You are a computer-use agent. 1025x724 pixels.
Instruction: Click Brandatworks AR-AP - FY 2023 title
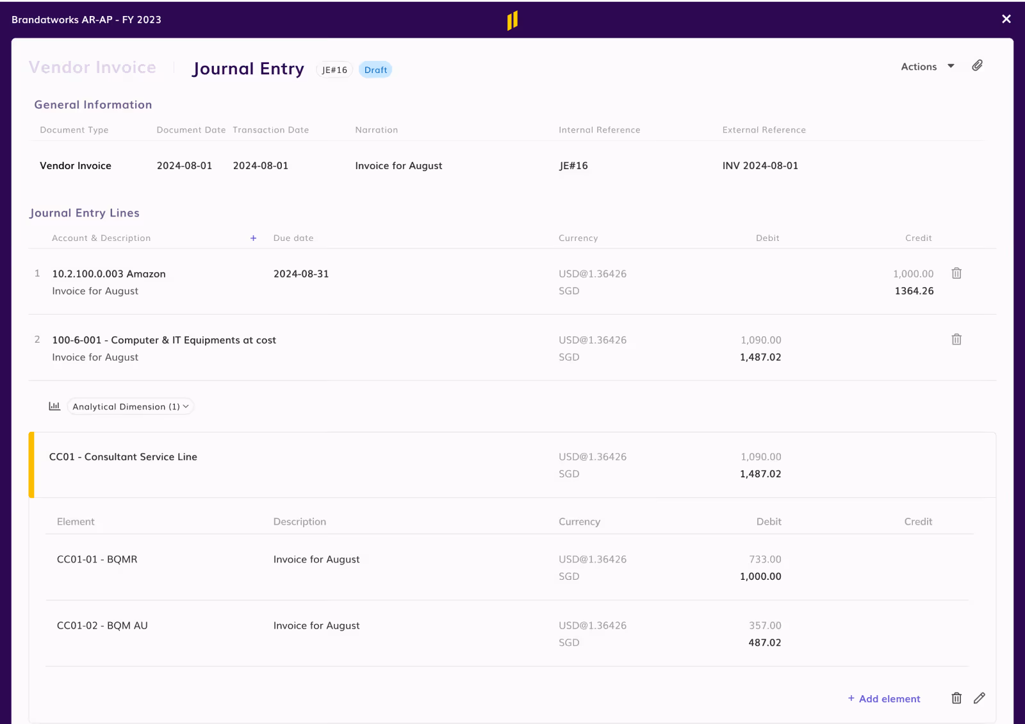click(x=86, y=20)
